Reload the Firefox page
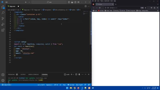 click(x=99, y=8)
